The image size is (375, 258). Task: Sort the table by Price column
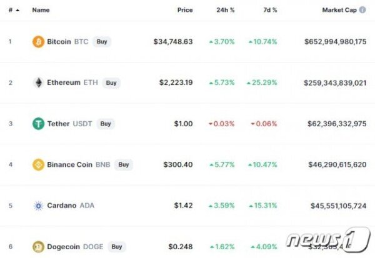(184, 10)
